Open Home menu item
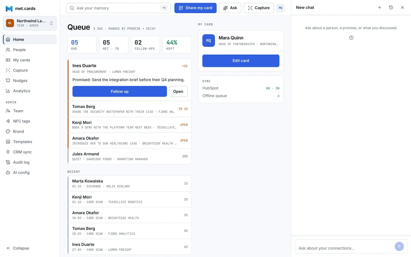 pos(30,39)
